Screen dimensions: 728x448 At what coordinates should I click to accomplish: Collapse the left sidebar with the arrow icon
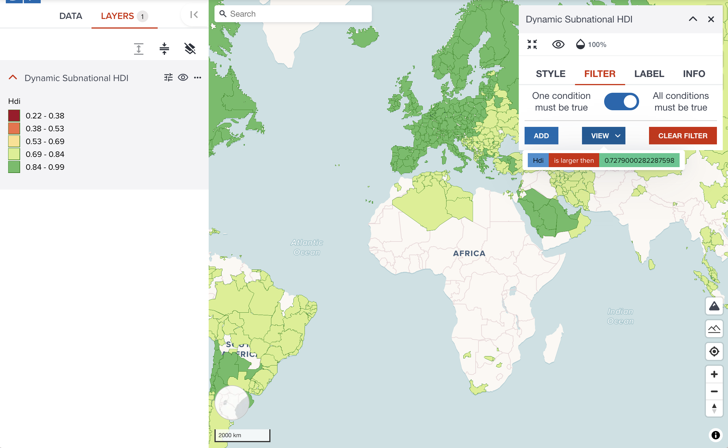click(194, 15)
